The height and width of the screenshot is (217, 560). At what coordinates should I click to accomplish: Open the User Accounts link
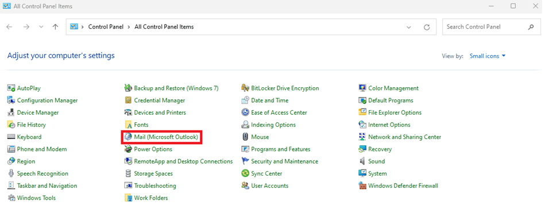click(x=269, y=185)
